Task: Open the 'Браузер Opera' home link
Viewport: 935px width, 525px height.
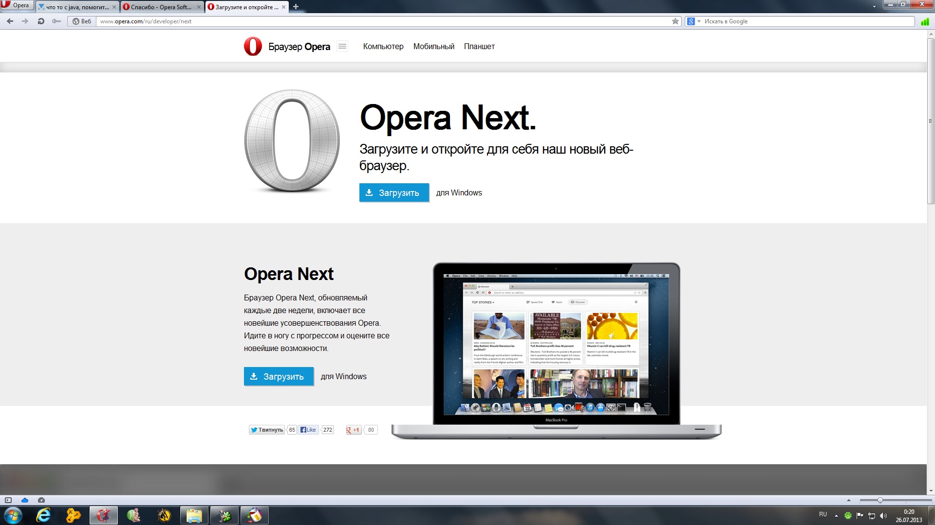Action: [x=299, y=47]
